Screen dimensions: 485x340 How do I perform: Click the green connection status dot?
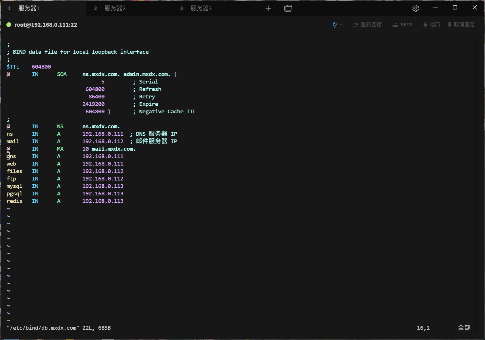9,25
